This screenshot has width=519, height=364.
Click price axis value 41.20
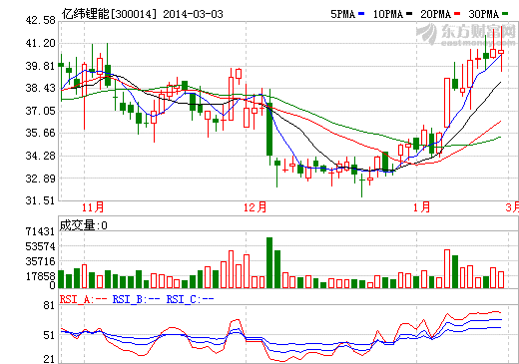41,43
